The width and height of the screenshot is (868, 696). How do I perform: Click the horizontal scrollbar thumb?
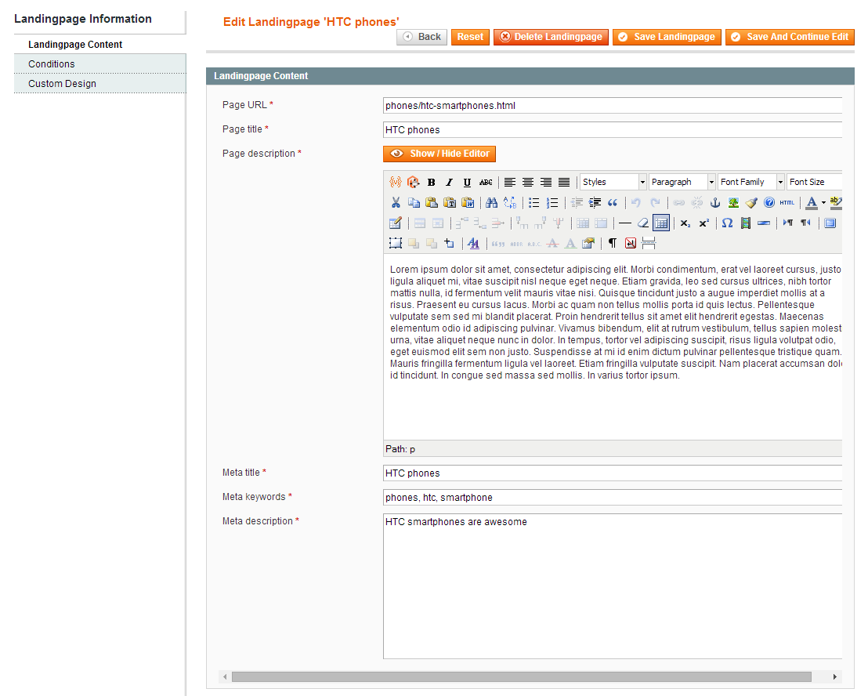click(x=522, y=676)
